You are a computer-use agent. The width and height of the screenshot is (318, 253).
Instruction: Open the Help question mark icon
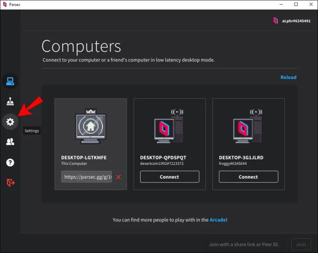(x=10, y=163)
